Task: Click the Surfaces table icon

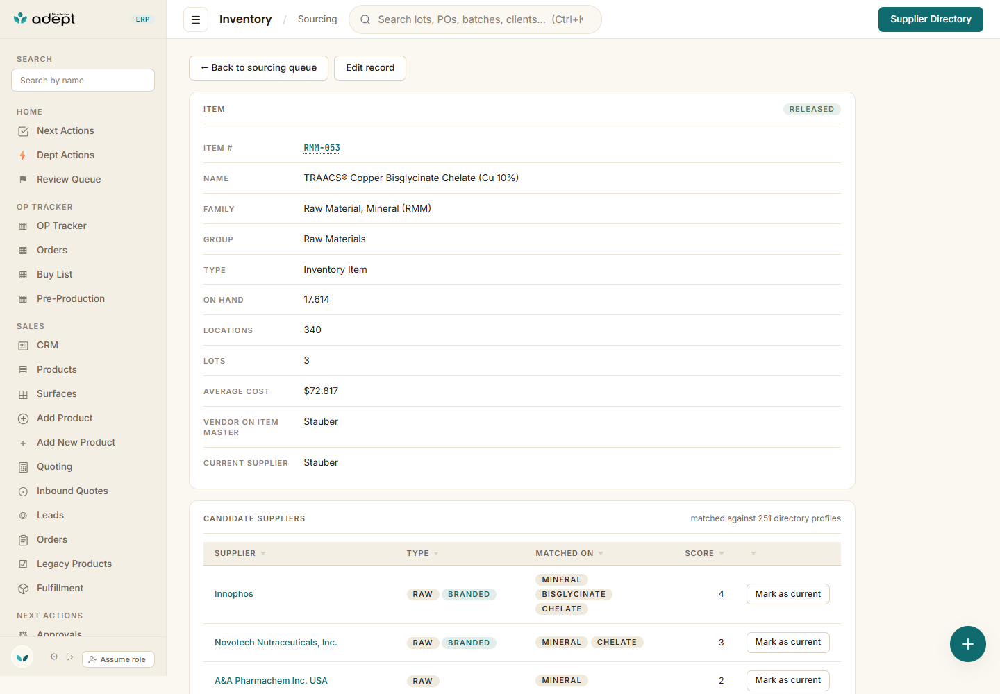Action: (x=23, y=394)
